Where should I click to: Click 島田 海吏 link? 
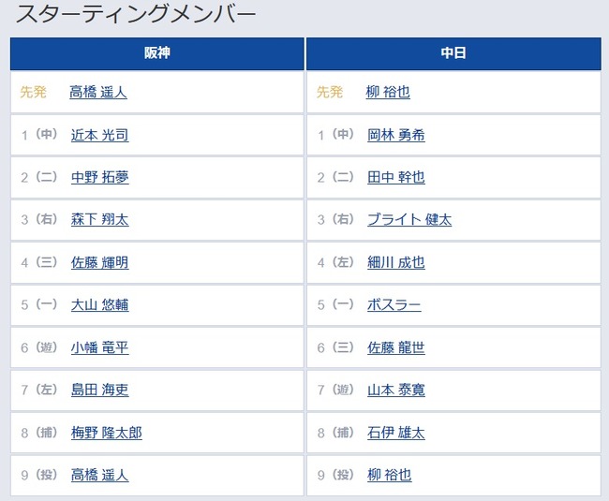coord(100,390)
